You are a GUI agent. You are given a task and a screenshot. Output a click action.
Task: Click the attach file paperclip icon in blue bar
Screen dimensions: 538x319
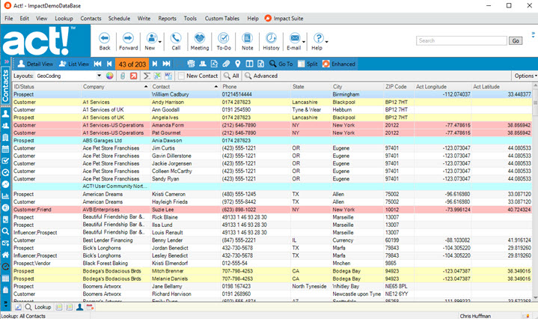226,64
